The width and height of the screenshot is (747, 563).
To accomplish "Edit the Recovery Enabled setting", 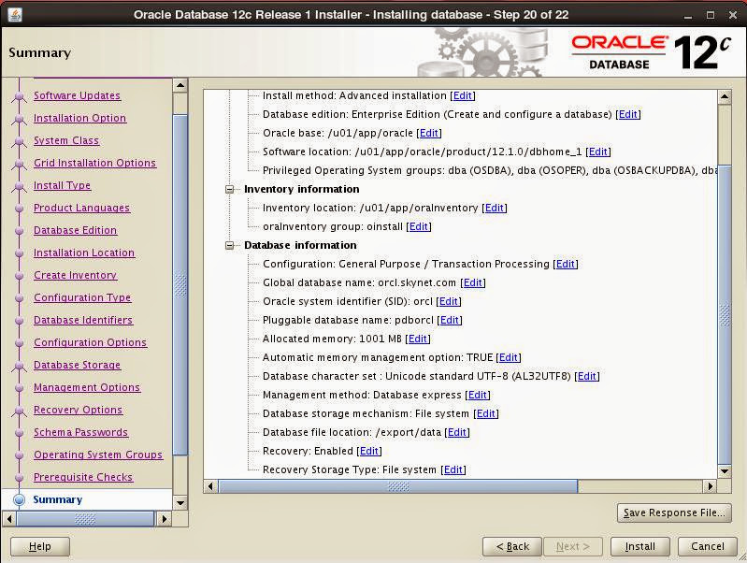I will 368,451.
